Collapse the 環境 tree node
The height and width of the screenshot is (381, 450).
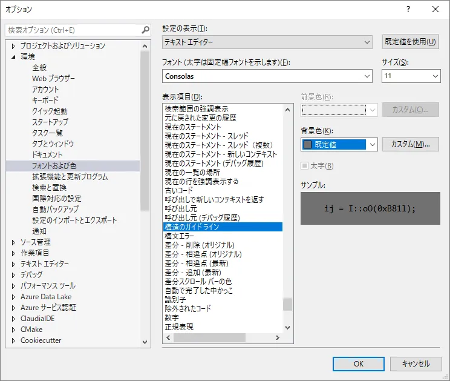tap(15, 57)
